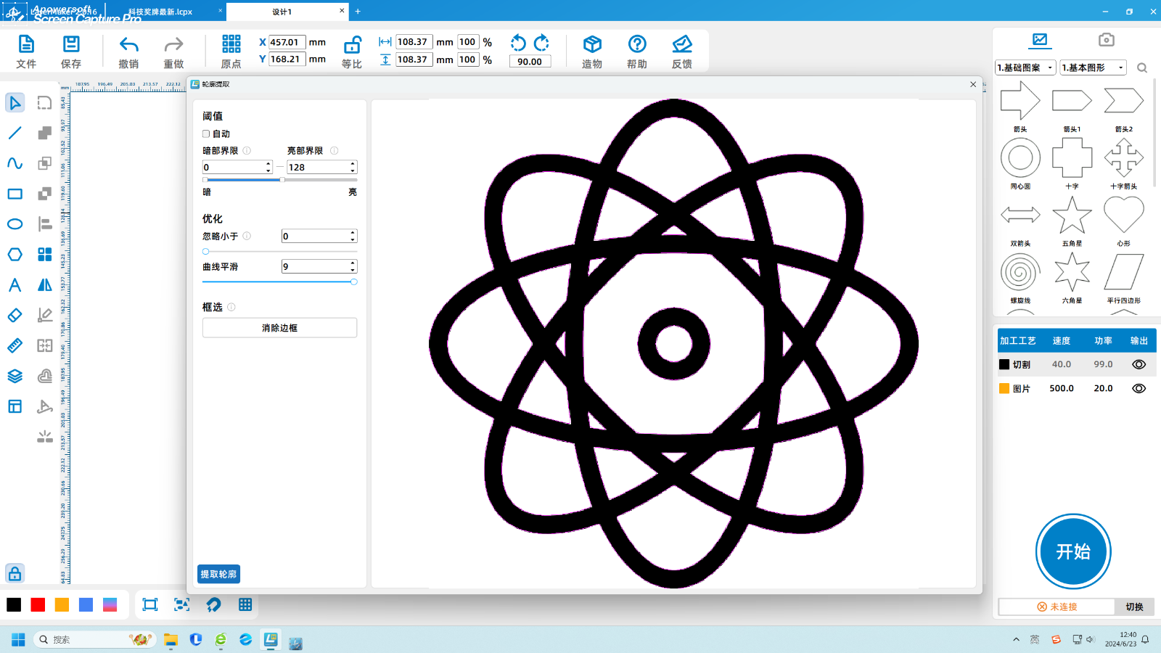Viewport: 1161px width, 653px height.
Task: Switch to the 科技奖牌最新.lcpx tab
Action: pyautogui.click(x=160, y=12)
